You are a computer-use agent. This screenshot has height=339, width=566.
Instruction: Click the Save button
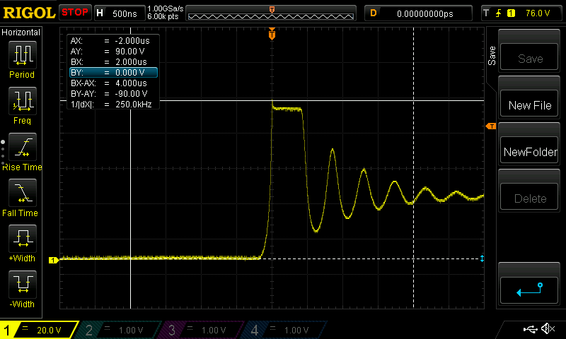point(529,57)
